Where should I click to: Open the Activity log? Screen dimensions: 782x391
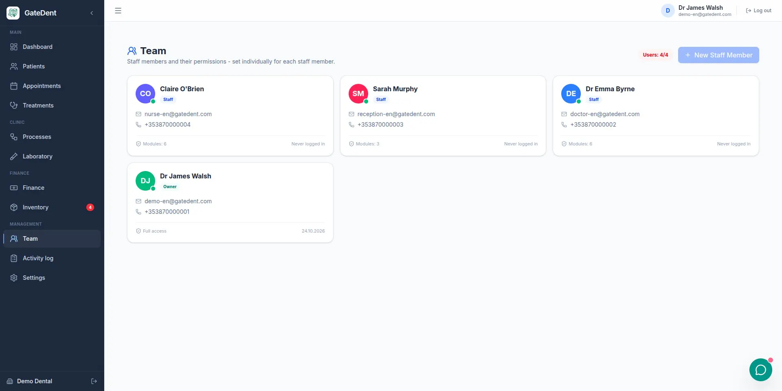52,258
